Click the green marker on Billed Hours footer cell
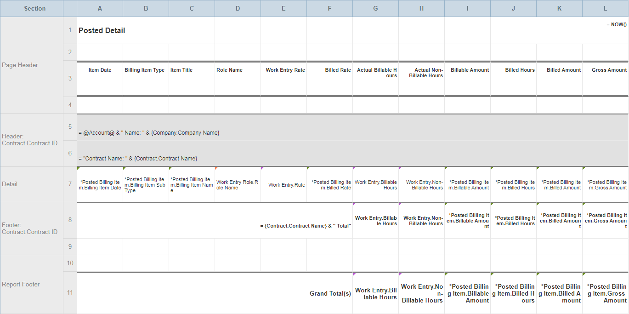Image resolution: width=629 pixels, height=314 pixels. coord(492,204)
